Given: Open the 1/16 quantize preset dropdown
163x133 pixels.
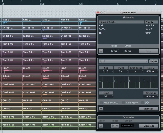Looking at the screenshot, I should 123,61.
